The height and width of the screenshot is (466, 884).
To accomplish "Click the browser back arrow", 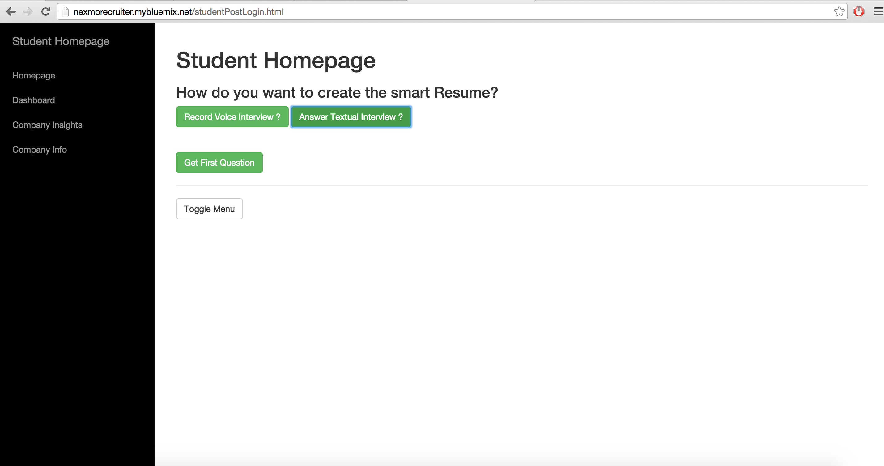I will (x=11, y=12).
